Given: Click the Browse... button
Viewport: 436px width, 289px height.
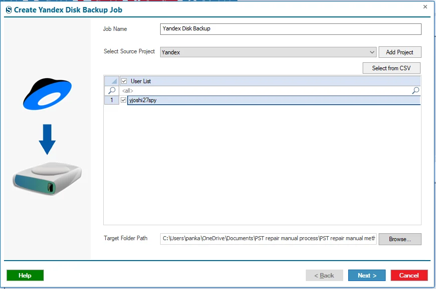Looking at the screenshot, I should (x=400, y=239).
